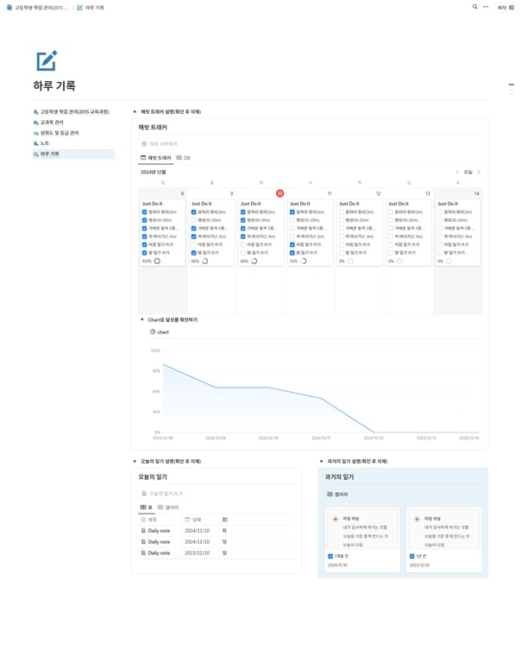Click the icon beside 교과목 관리 link
The image size is (521, 663).
click(36, 123)
